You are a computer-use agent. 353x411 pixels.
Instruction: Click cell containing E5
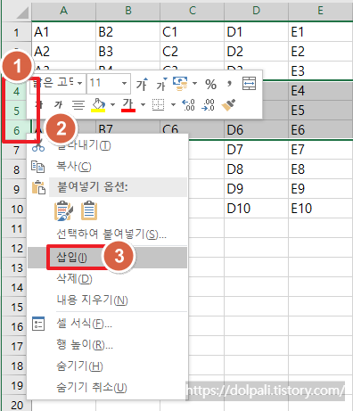(x=320, y=111)
